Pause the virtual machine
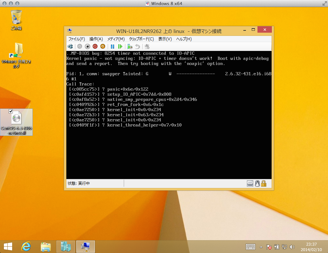The height and width of the screenshot is (253, 328). tap(113, 46)
